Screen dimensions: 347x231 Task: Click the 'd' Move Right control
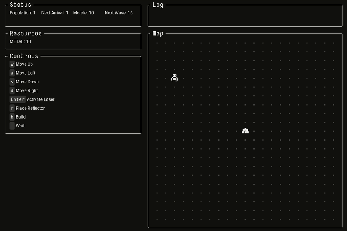(x=12, y=90)
